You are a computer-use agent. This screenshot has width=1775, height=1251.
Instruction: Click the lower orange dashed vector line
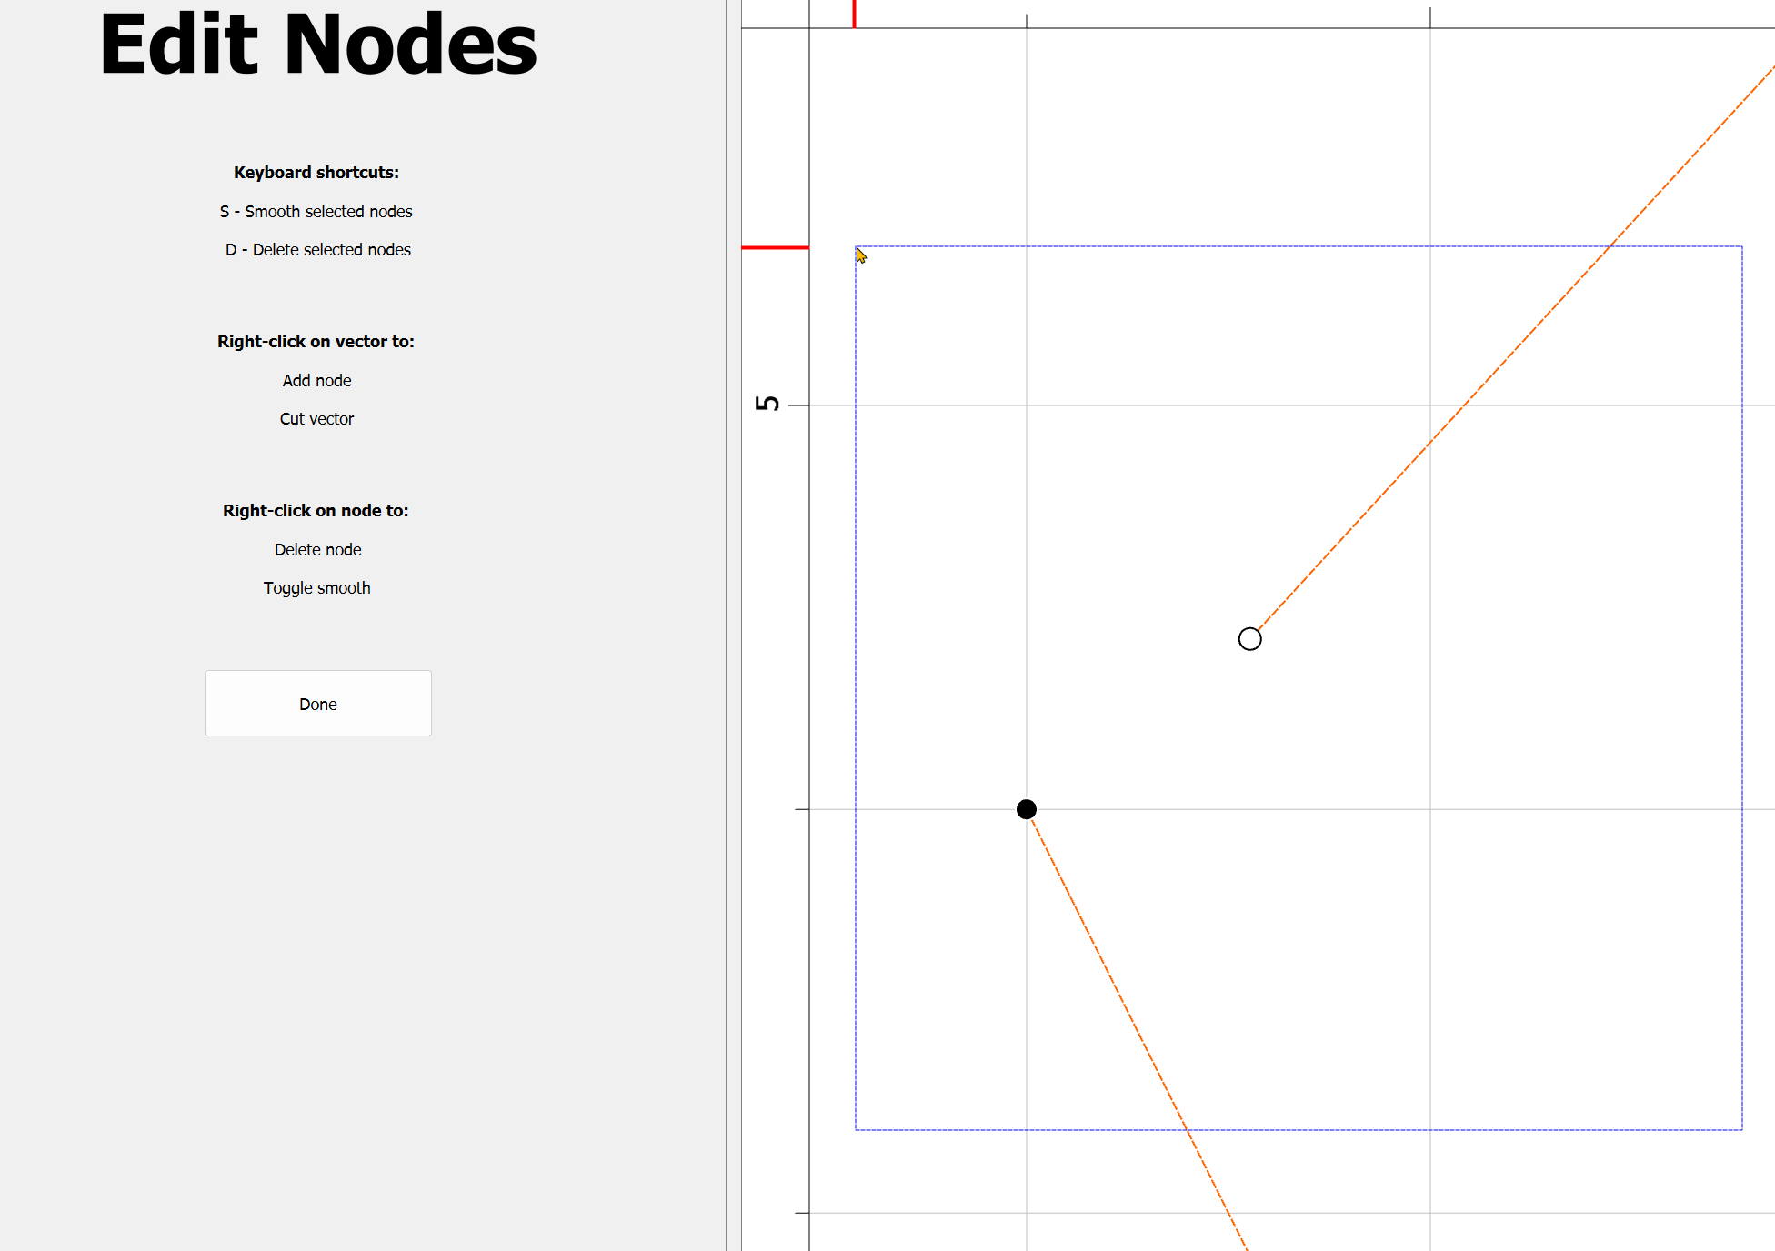1137,1029
